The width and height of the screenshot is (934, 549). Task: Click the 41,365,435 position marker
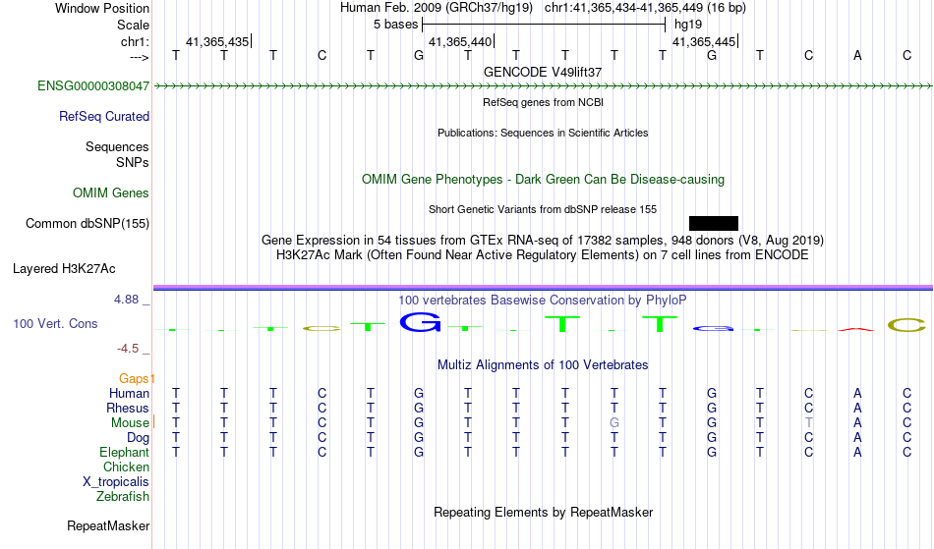point(217,42)
